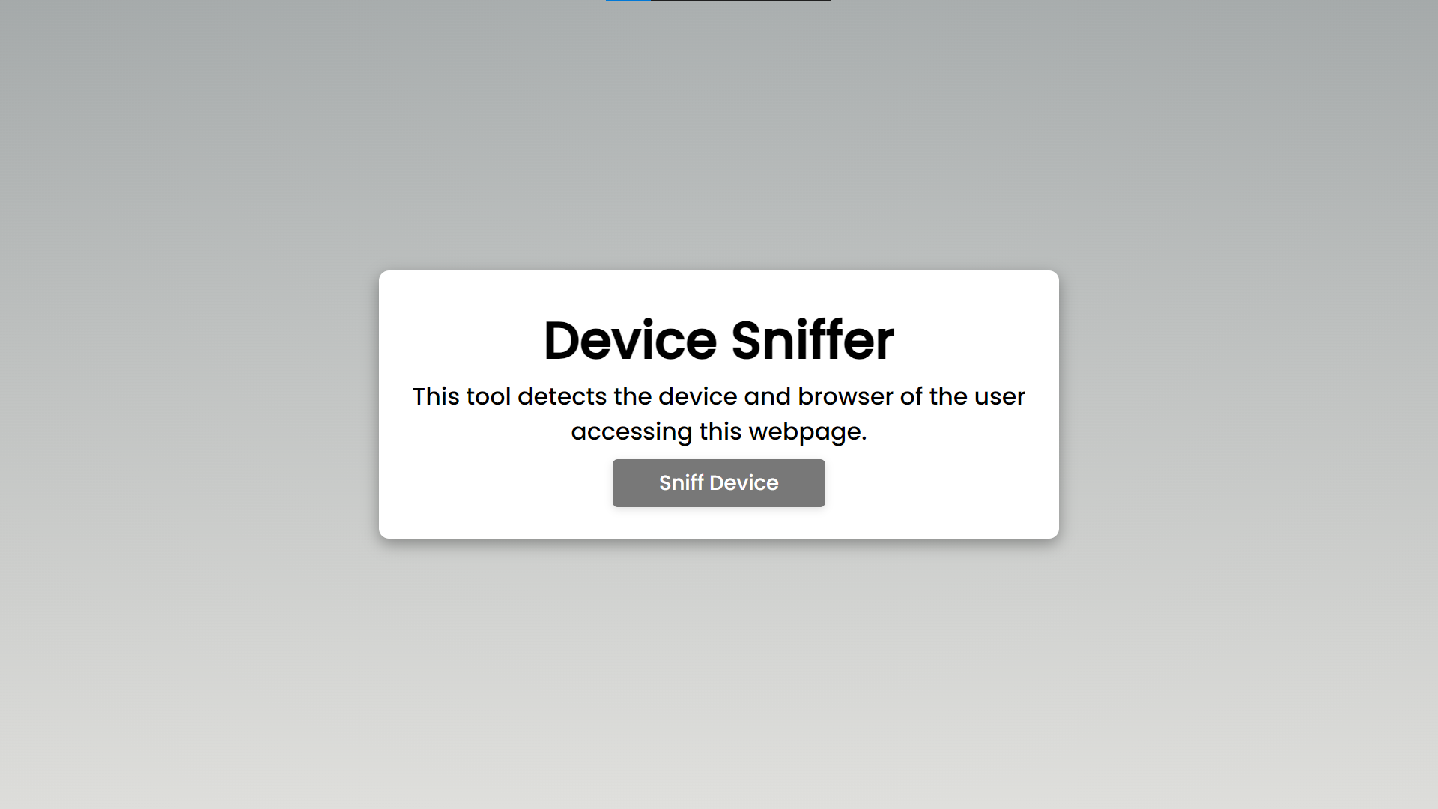Click the blue part of top progress bar
The image size is (1438, 809).
tap(628, 1)
